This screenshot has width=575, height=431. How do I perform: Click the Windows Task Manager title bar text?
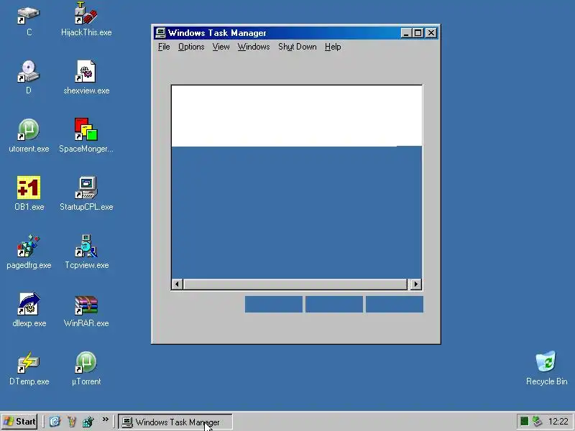[x=217, y=33]
